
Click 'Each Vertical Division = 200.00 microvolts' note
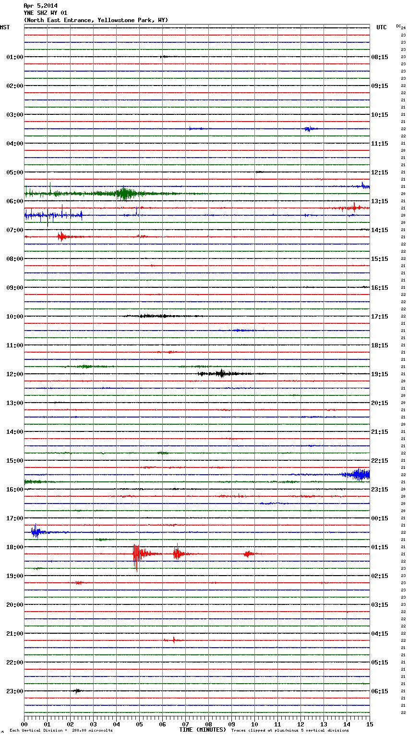click(61, 731)
